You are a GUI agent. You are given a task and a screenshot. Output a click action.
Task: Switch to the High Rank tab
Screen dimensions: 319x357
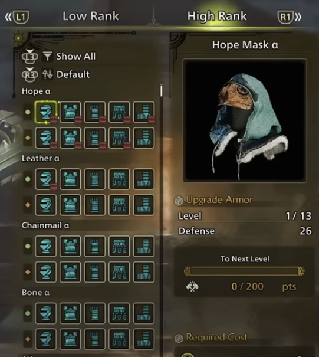(x=217, y=16)
